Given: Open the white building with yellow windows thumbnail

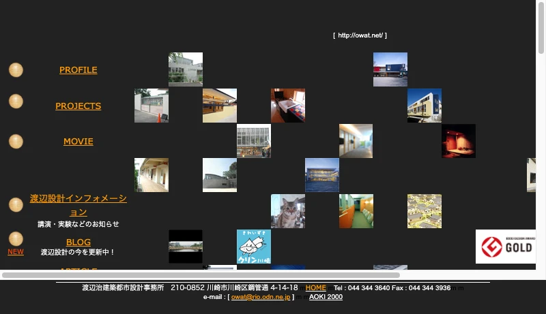Looking at the screenshot, I should (425, 106).
